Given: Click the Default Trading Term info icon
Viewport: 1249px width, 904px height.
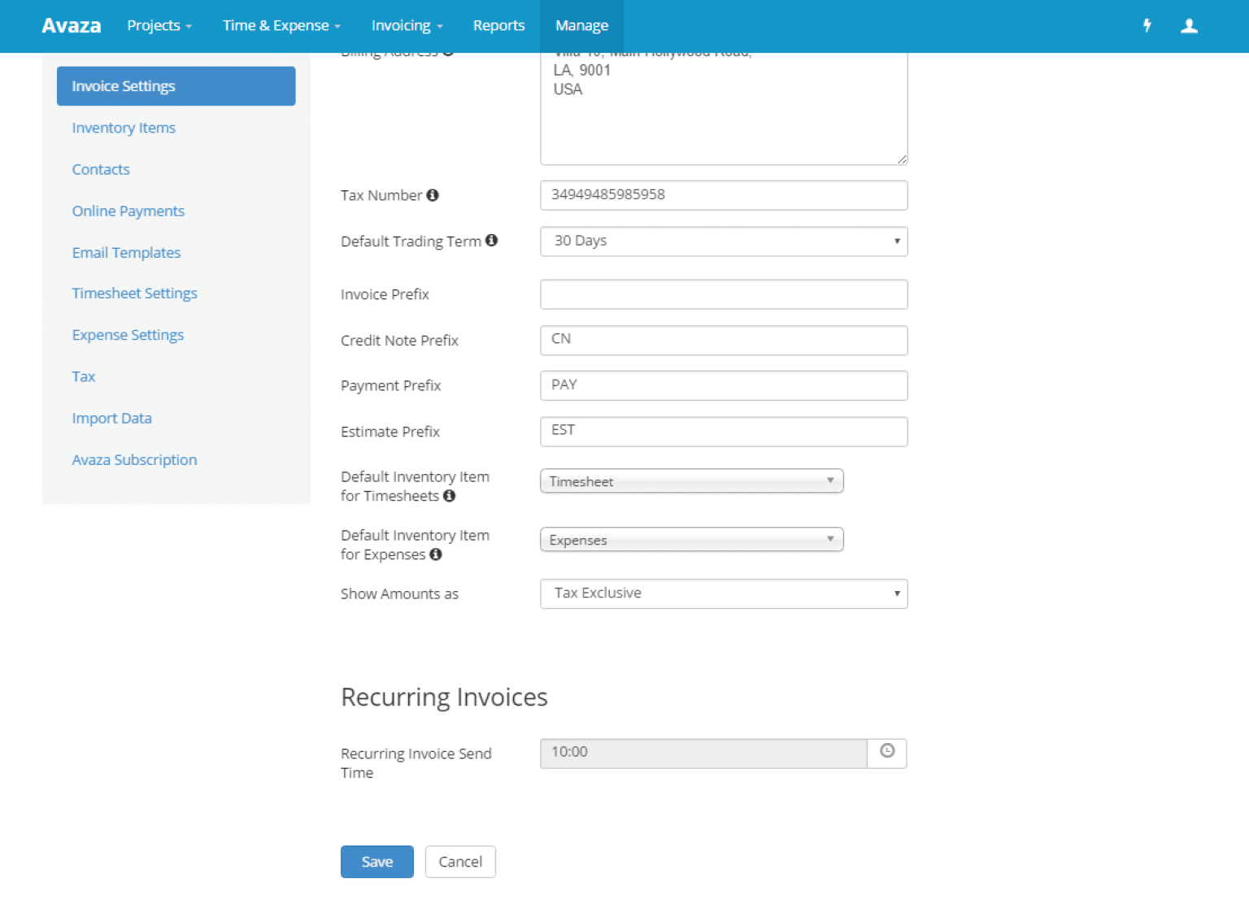Looking at the screenshot, I should [492, 240].
